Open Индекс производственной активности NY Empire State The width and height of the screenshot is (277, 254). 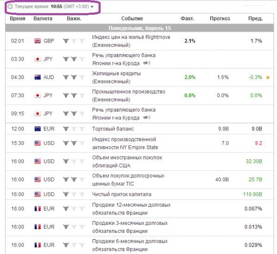[x=125, y=143]
